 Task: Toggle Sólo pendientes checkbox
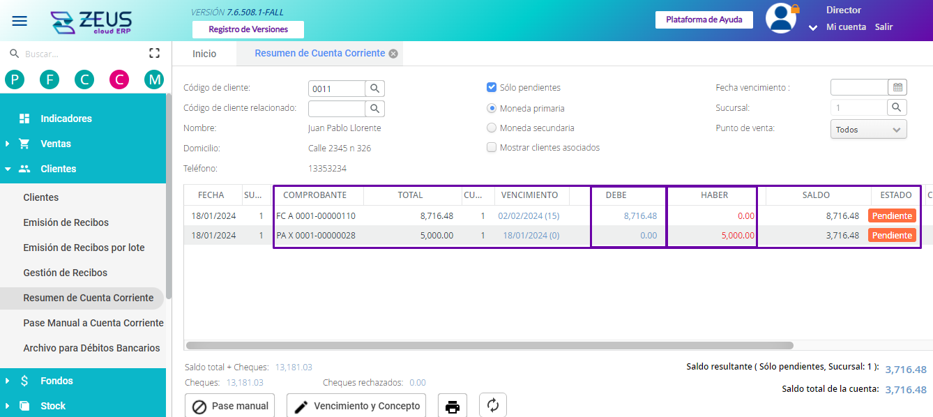tap(492, 87)
